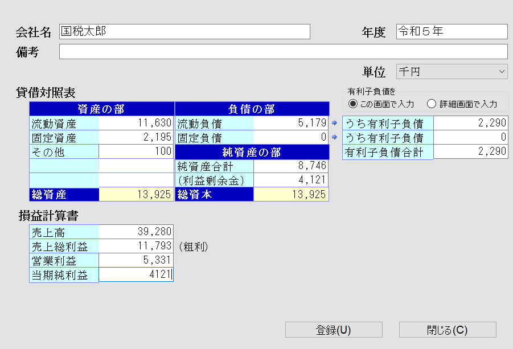Select the 流動資産 value 11,630
Image resolution: width=513 pixels, height=349 pixels.
(137, 122)
